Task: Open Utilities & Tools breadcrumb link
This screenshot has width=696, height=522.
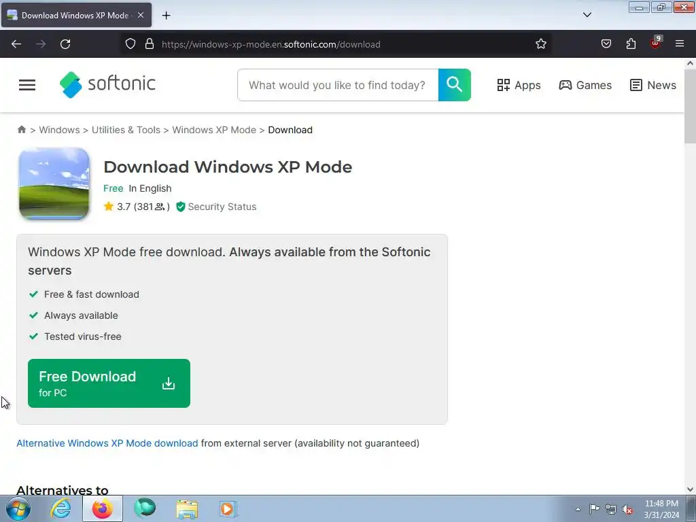Action: [126, 130]
